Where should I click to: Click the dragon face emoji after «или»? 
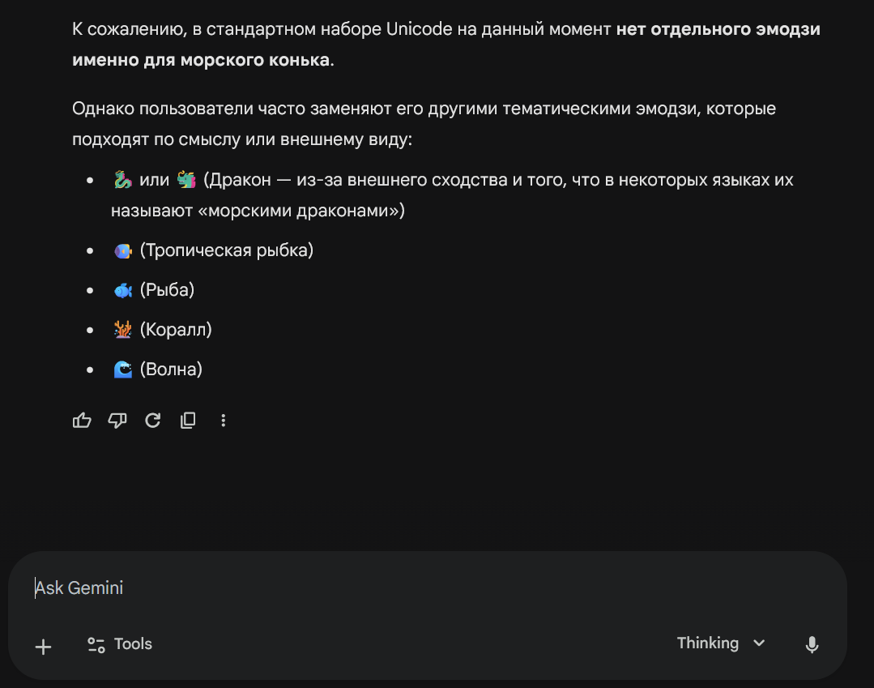tap(186, 180)
